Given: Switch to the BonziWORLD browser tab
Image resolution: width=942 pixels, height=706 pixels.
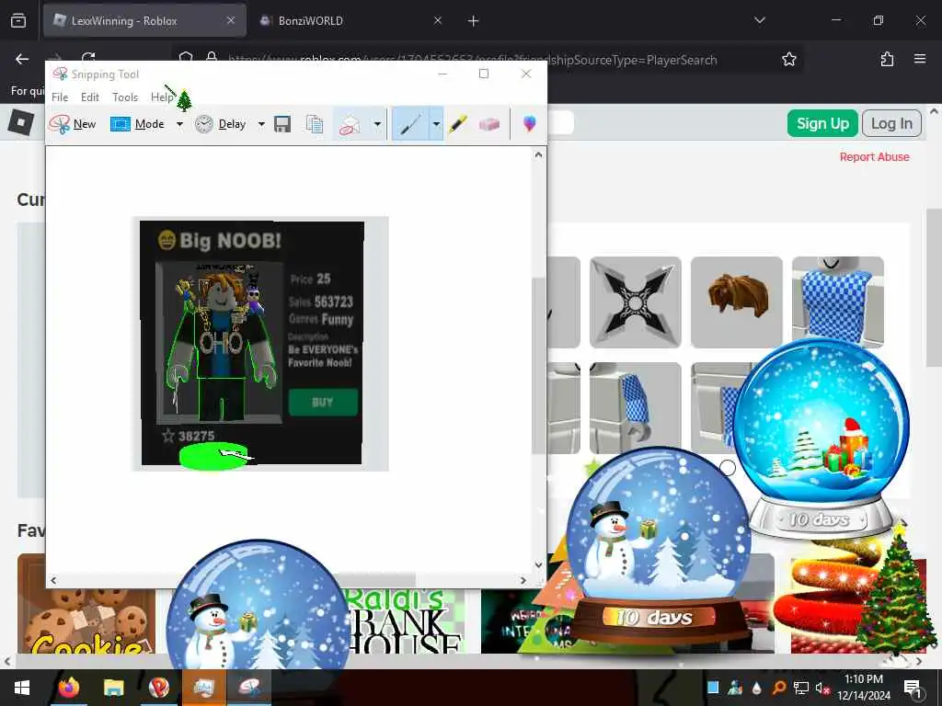Looking at the screenshot, I should pyautogui.click(x=349, y=20).
